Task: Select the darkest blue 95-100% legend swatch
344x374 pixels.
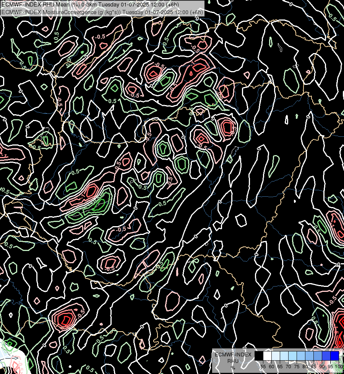Action: [335, 356]
